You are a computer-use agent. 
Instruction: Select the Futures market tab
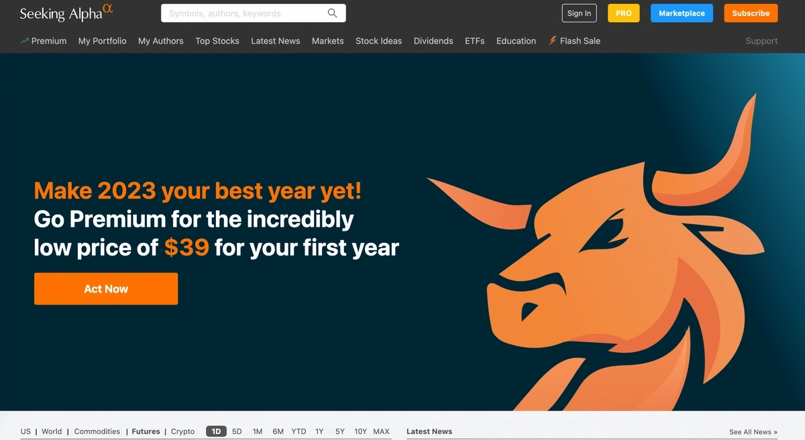(146, 432)
